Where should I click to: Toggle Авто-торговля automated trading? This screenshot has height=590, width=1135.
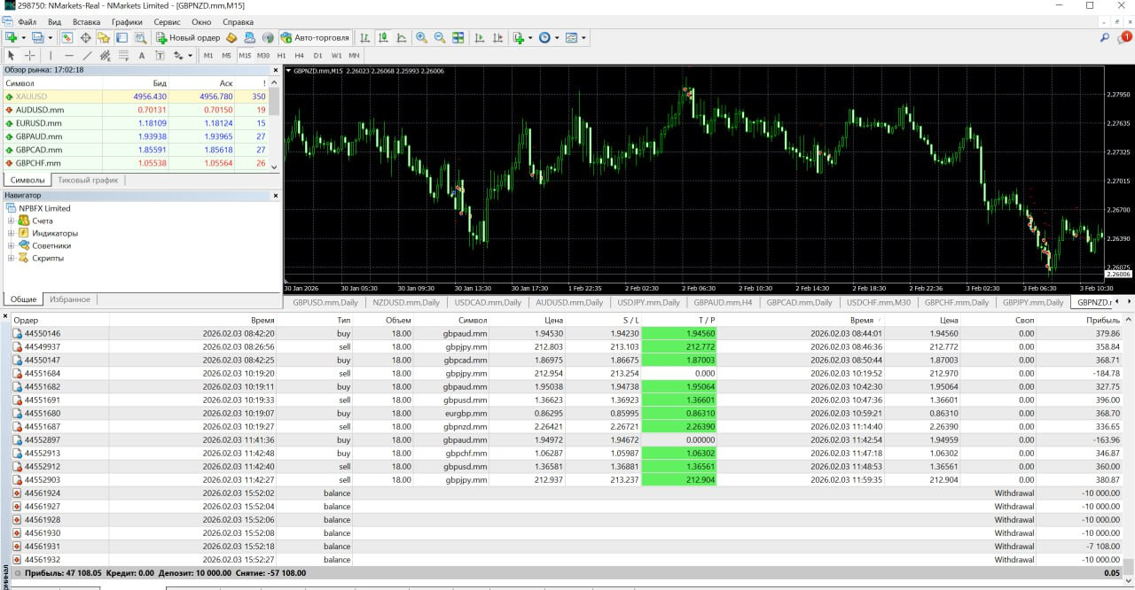[x=315, y=38]
